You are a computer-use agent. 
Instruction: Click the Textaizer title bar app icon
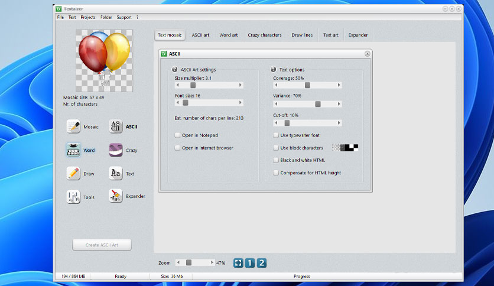tap(58, 9)
